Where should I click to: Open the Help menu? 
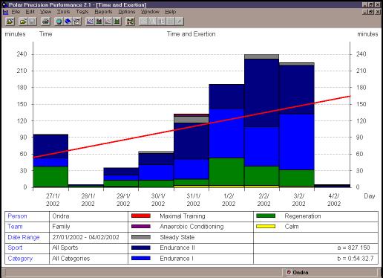[171, 12]
